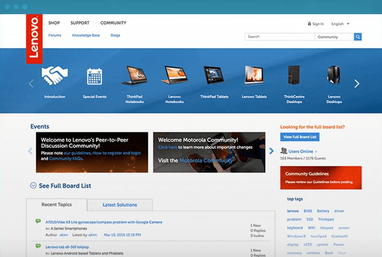
Task: Click the Introduction category label
Action: [54, 97]
